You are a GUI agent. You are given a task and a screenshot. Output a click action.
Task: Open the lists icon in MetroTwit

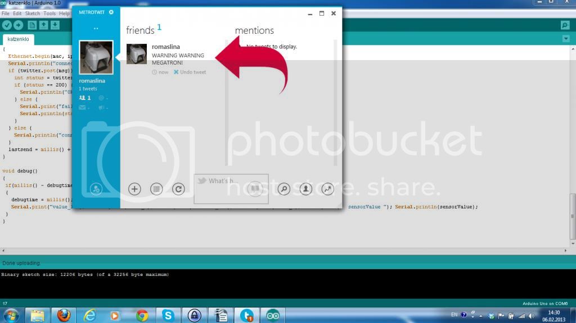156,189
